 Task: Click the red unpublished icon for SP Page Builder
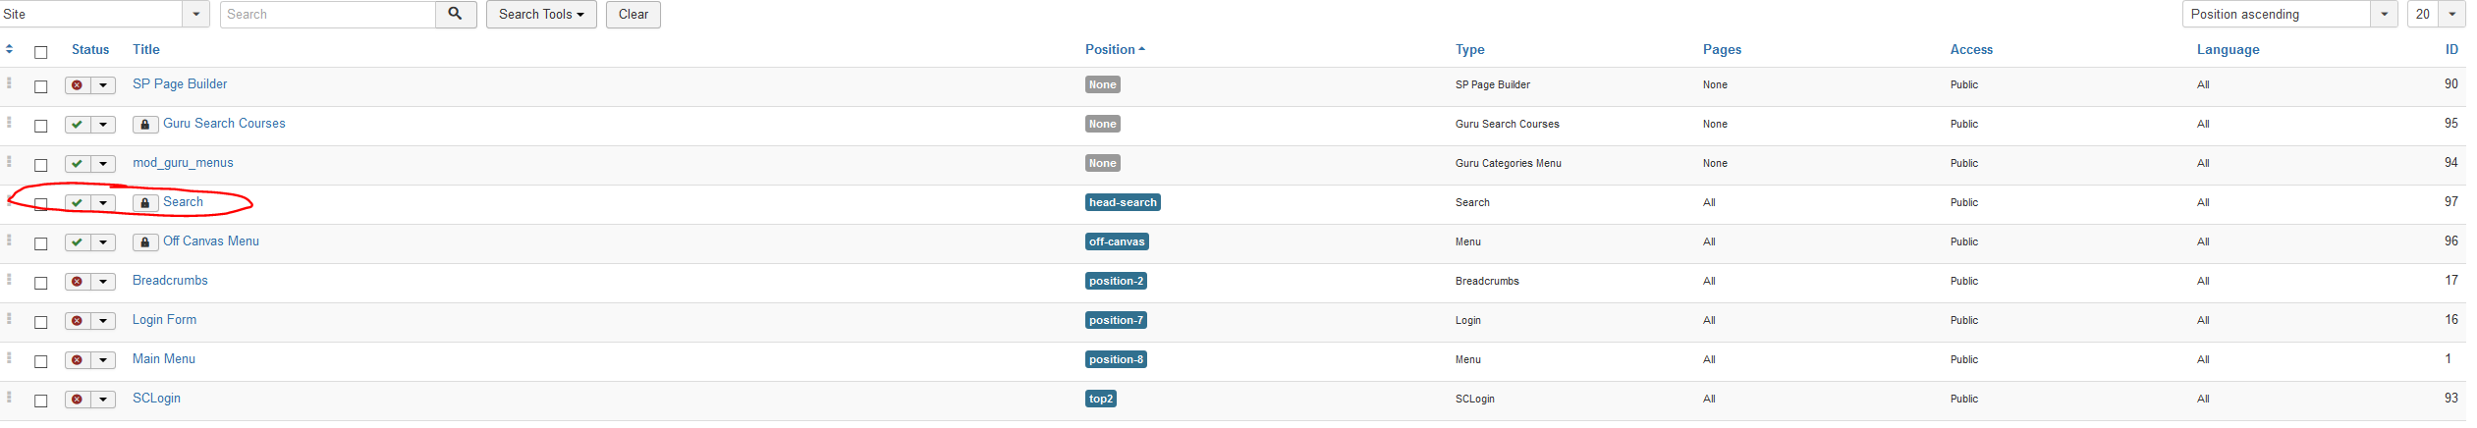tap(78, 85)
